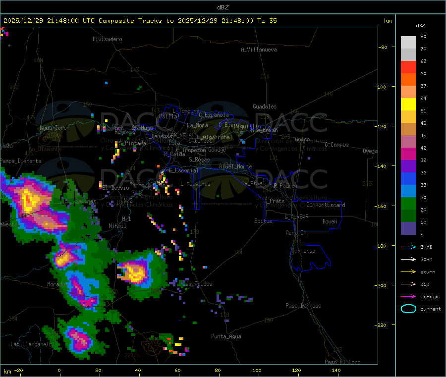This screenshot has height=377, width=446.
Task: Click the Divisadero map label
Action: point(107,39)
